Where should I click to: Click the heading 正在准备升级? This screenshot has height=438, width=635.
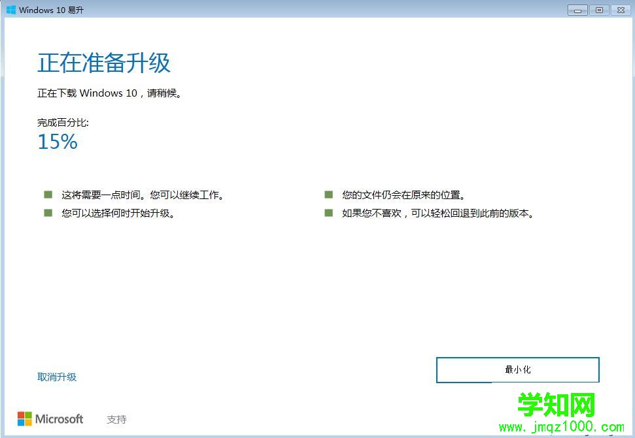pyautogui.click(x=103, y=63)
